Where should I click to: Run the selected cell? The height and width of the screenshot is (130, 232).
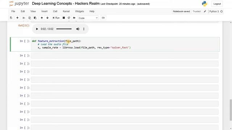(56, 18)
